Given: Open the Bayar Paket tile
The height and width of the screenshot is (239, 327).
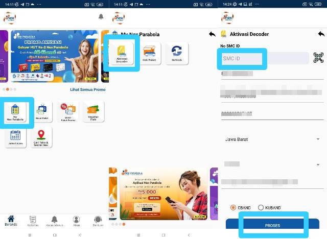Looking at the screenshot, I should pyautogui.click(x=42, y=112).
